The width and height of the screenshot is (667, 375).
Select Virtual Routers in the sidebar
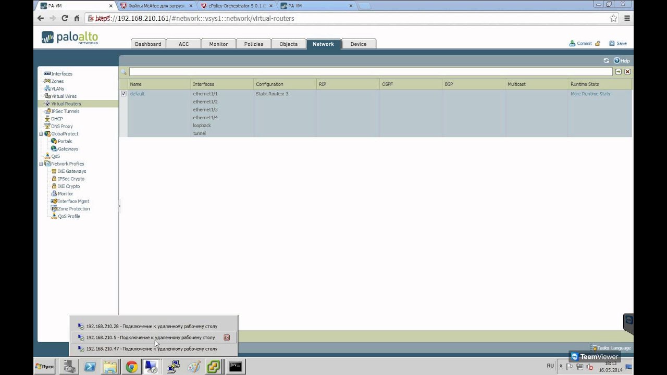(66, 104)
